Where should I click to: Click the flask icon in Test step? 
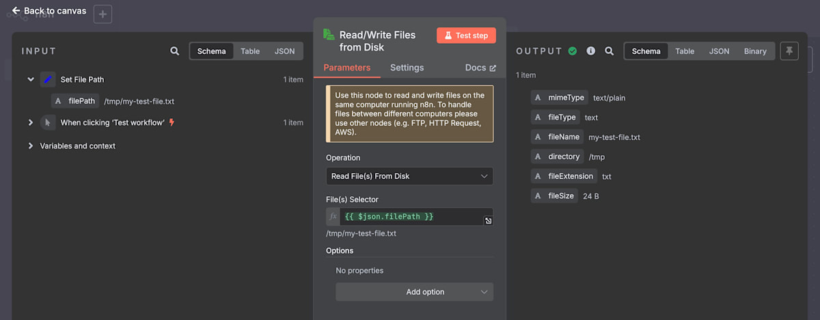448,36
